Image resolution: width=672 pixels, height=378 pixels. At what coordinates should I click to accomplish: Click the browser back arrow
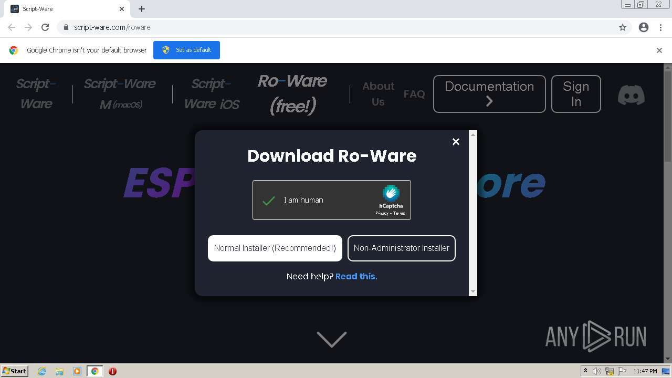12,27
